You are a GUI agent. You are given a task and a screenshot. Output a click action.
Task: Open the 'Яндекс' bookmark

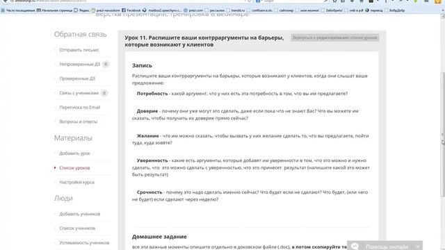click(82, 10)
